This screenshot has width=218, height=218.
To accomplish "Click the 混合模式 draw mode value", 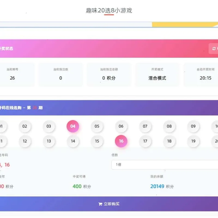I will click(157, 78).
